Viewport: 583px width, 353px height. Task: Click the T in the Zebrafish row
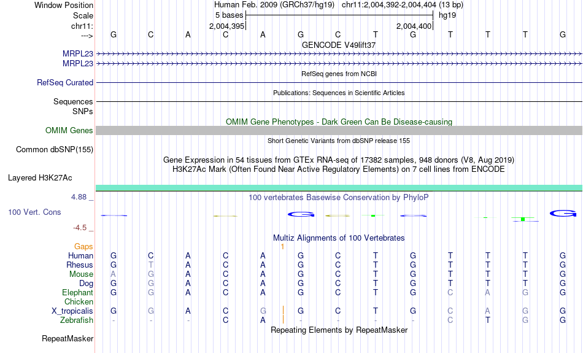point(487,320)
